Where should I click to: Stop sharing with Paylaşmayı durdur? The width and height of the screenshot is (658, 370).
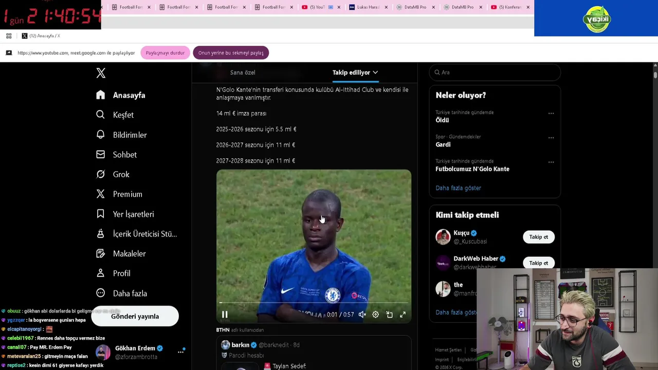[165, 53]
